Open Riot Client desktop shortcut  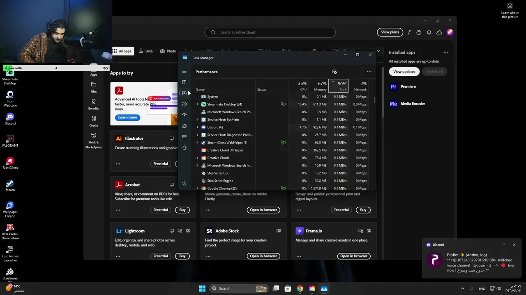10,163
